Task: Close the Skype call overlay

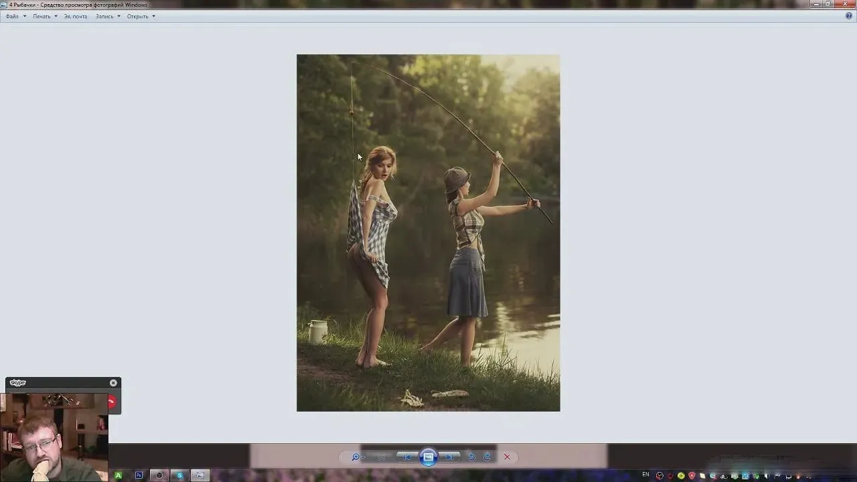Action: tap(113, 383)
